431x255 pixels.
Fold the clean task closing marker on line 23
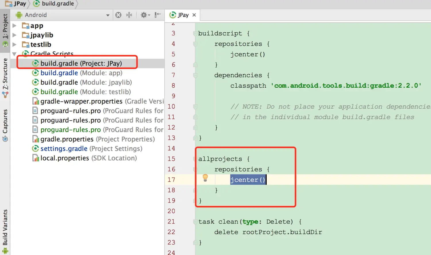tap(195, 243)
